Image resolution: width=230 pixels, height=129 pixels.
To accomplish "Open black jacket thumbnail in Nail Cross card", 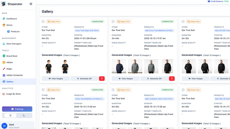I will click(167, 66).
